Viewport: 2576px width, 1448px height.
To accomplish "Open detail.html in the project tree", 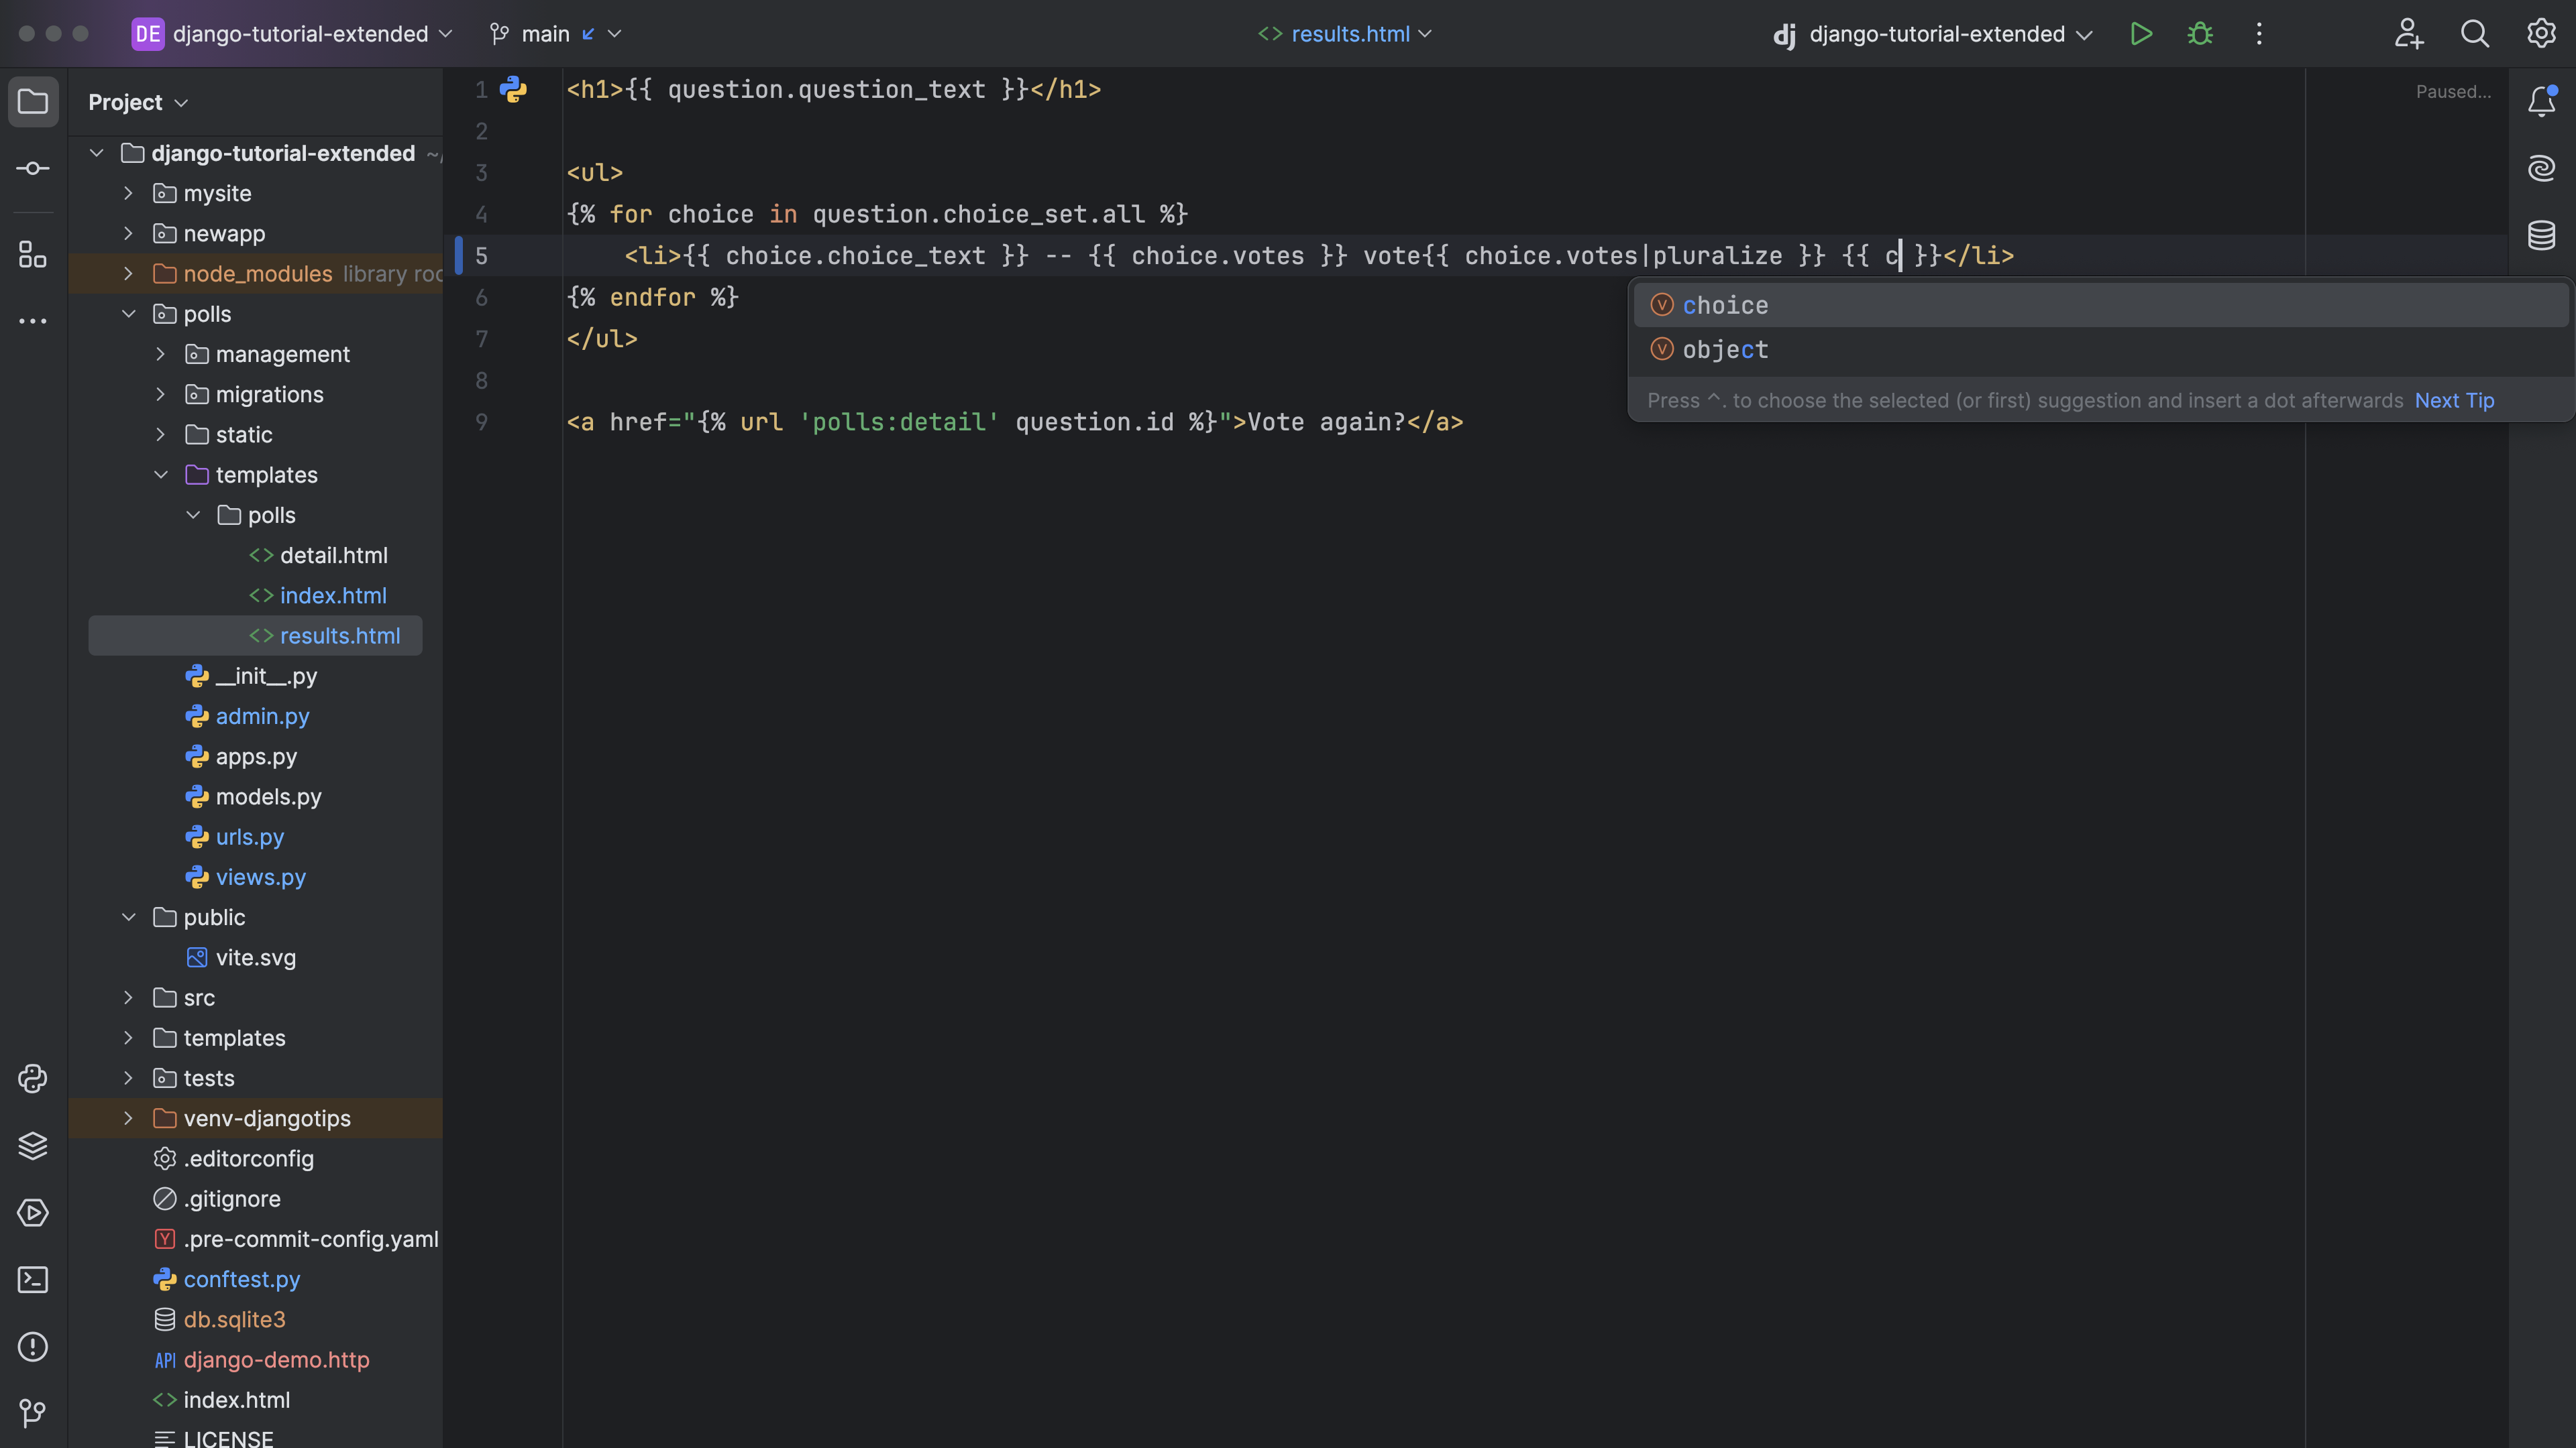I will (x=333, y=554).
